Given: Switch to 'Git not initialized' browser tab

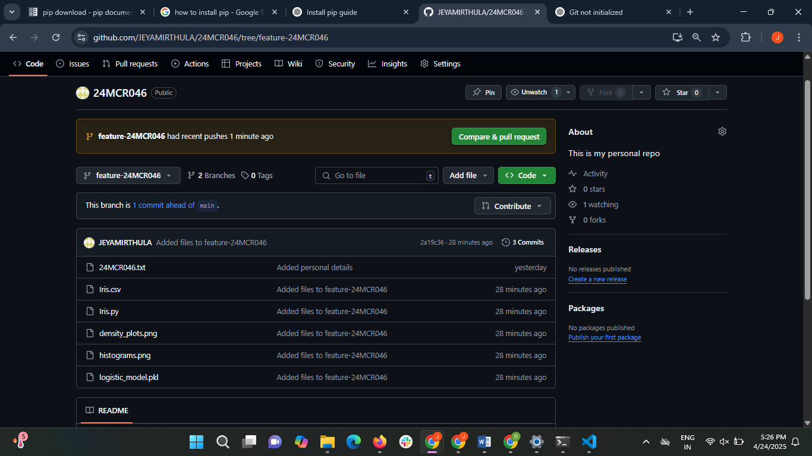Looking at the screenshot, I should [612, 12].
